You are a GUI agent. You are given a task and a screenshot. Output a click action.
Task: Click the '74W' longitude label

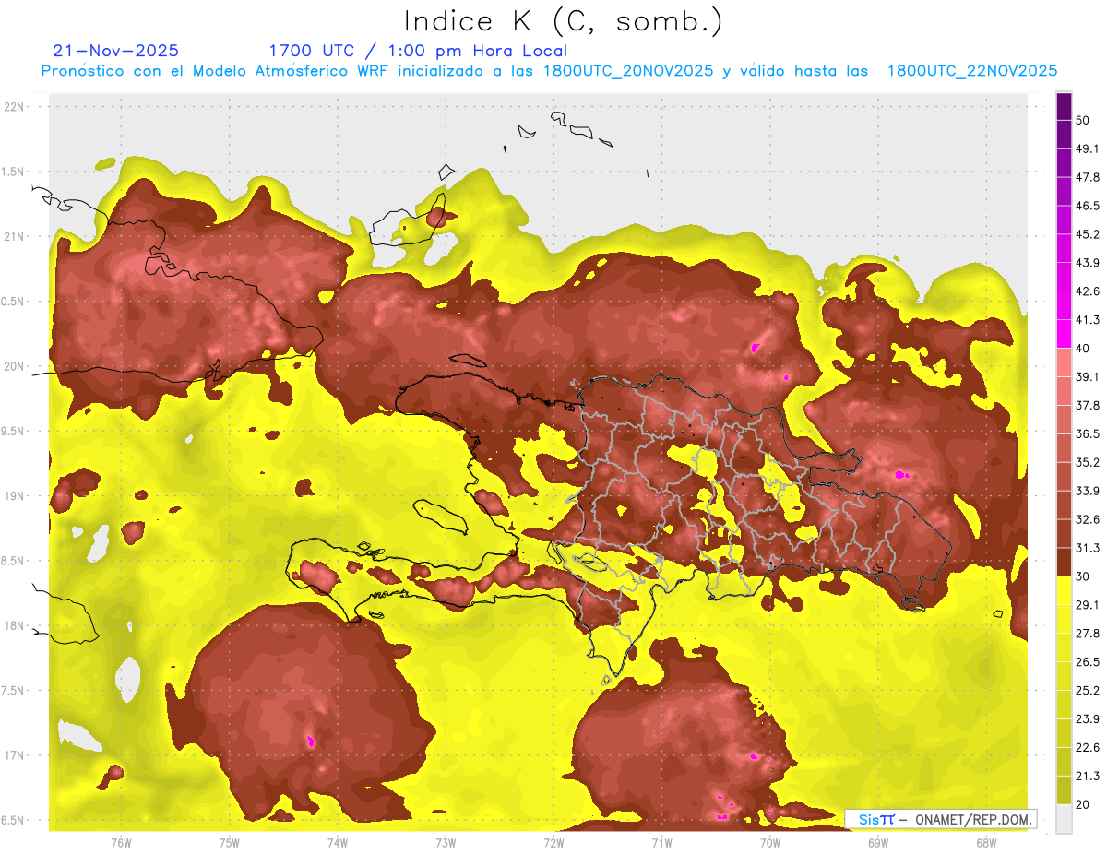point(338,843)
